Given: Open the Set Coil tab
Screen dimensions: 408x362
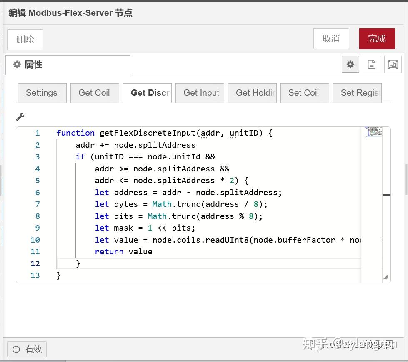Looking at the screenshot, I should [x=304, y=93].
